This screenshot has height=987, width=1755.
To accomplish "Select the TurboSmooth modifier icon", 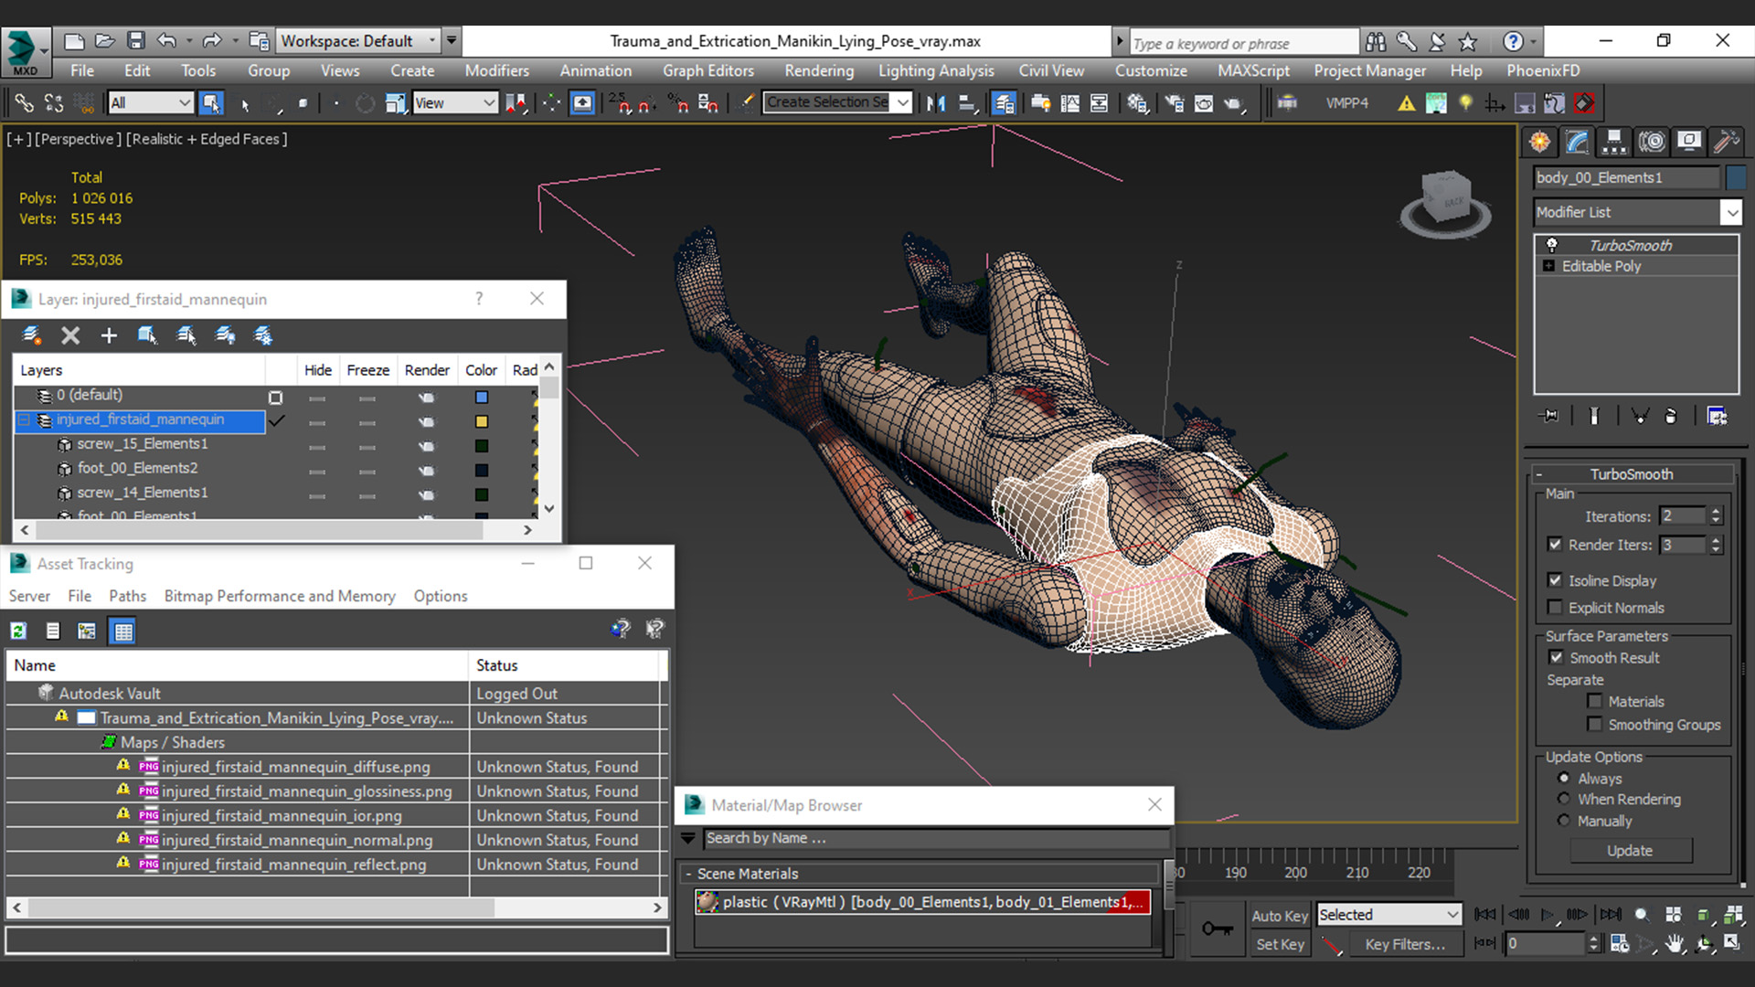I will point(1551,245).
